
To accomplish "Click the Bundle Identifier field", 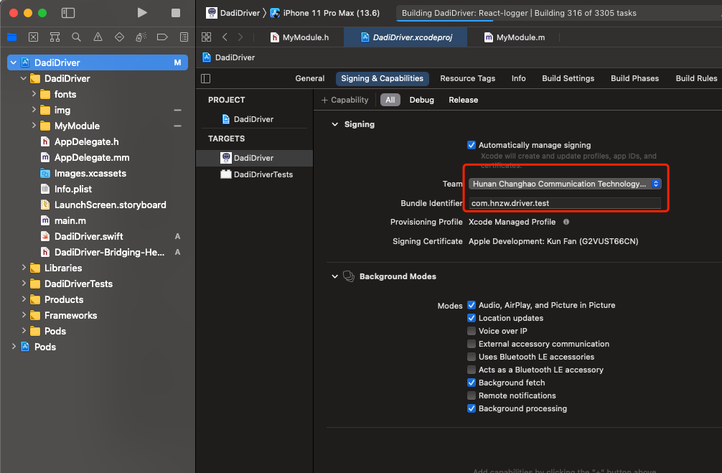I will tap(565, 203).
